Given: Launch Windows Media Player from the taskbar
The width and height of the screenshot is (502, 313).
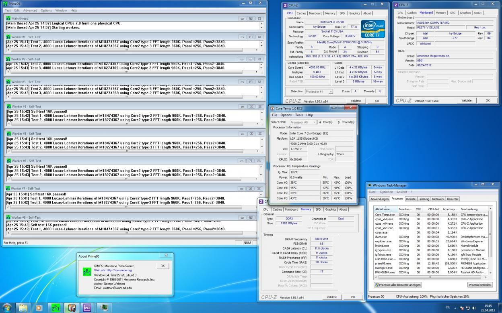Looking at the screenshot, I should pyautogui.click(x=39, y=308).
